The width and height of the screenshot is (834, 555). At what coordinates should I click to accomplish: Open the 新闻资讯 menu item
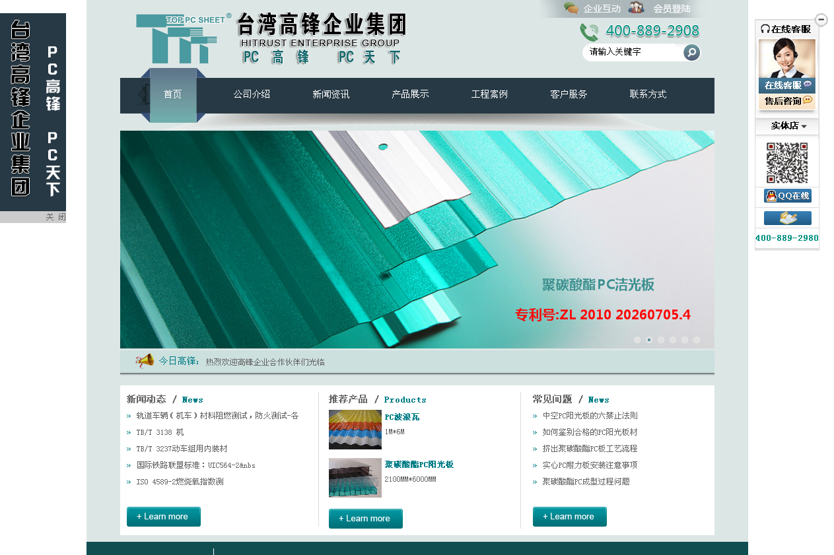click(331, 94)
